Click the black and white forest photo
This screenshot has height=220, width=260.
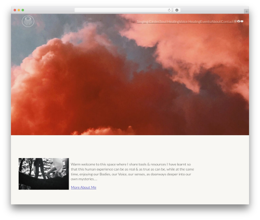(x=44, y=174)
